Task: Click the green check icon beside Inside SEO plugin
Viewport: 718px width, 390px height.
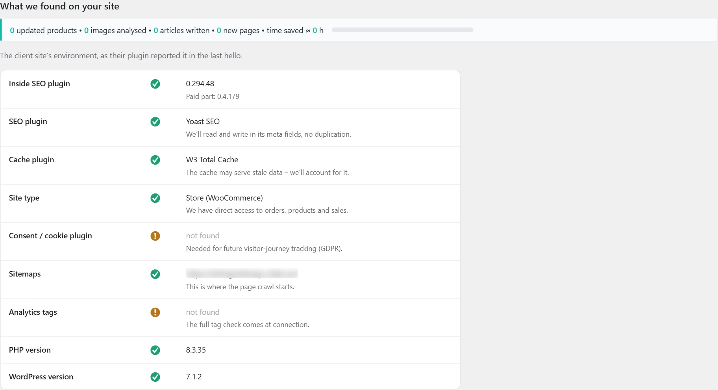Action: (x=155, y=84)
